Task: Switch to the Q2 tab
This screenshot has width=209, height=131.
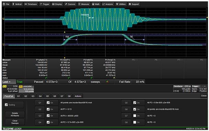Action: pyautogui.click(x=26, y=96)
